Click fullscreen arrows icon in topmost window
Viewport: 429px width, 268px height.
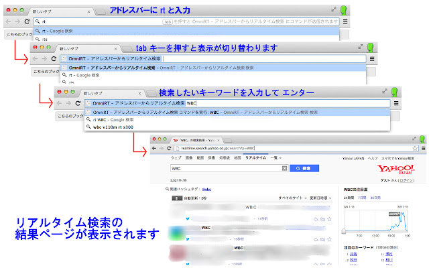pos(334,9)
